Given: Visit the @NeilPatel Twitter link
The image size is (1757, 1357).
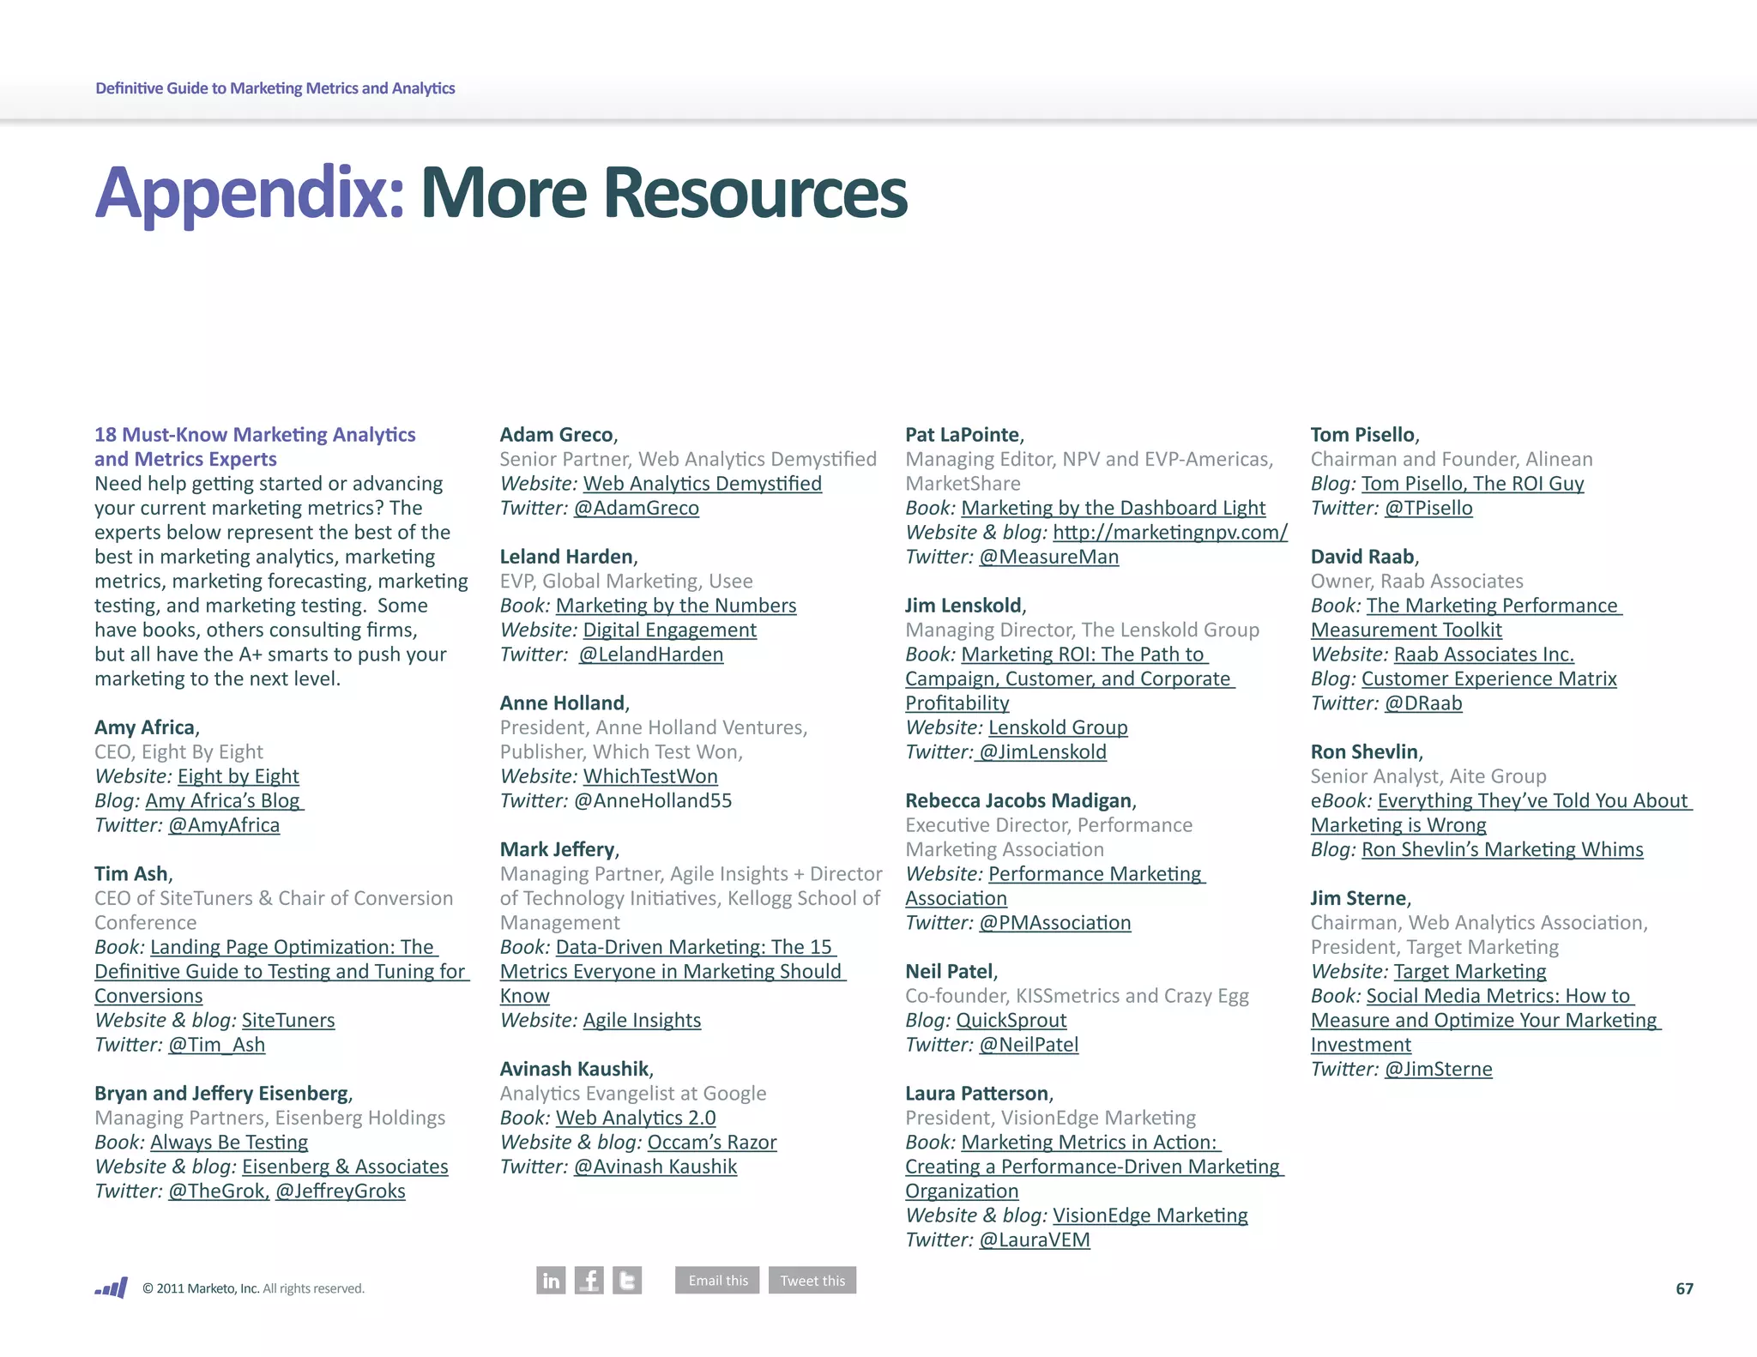Looking at the screenshot, I should pos(1029,1045).
